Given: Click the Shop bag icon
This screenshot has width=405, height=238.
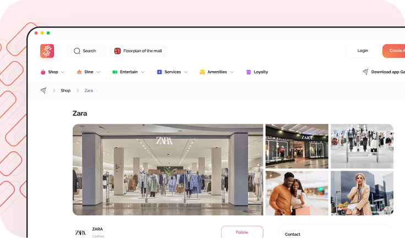Looking at the screenshot, I should [43, 72].
